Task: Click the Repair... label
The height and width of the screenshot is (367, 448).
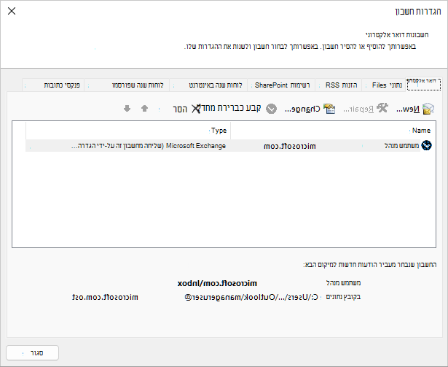Action: point(358,109)
